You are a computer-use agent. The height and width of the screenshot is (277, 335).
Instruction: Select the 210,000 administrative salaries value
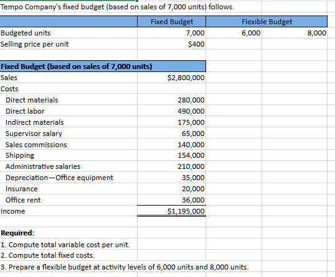pos(172,166)
